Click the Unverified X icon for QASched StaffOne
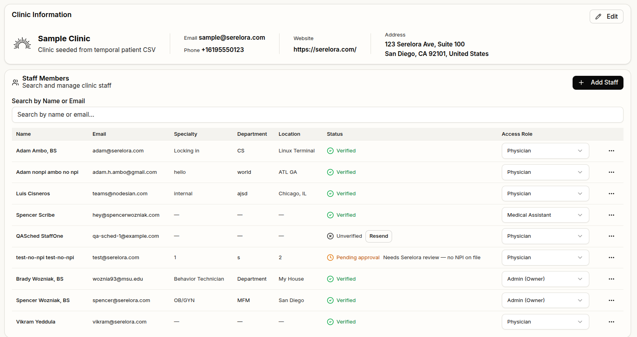Image resolution: width=637 pixels, height=337 pixels. (330, 236)
